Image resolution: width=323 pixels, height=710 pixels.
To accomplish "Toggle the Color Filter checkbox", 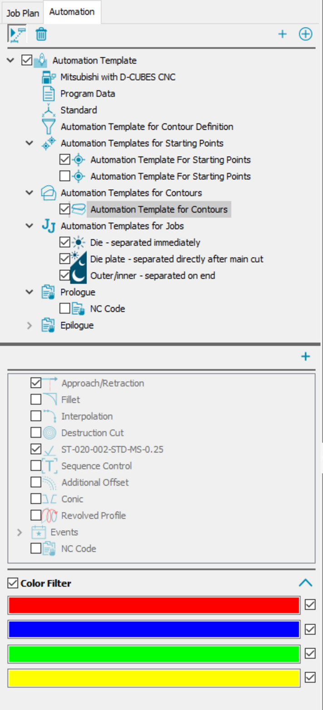I will pyautogui.click(x=13, y=583).
